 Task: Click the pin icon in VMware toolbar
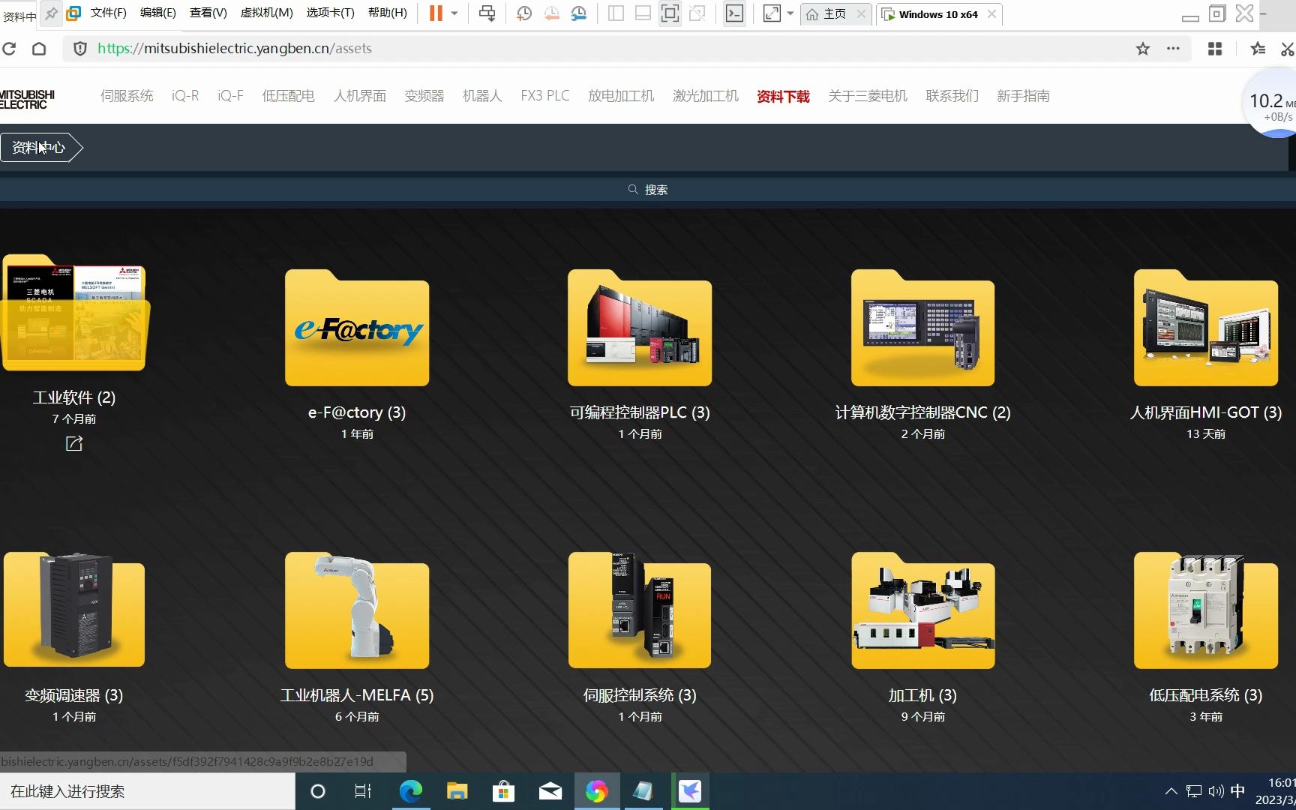click(51, 13)
